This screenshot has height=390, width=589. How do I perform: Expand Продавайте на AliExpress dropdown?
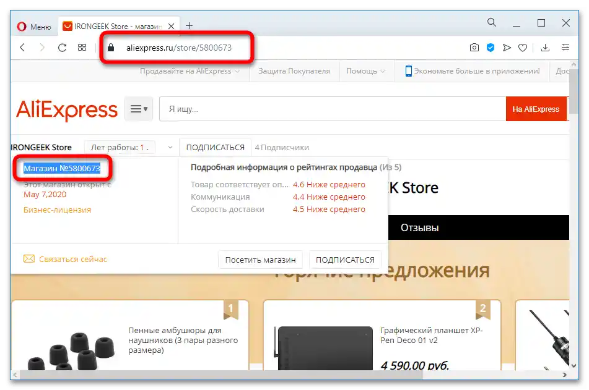[x=190, y=71]
